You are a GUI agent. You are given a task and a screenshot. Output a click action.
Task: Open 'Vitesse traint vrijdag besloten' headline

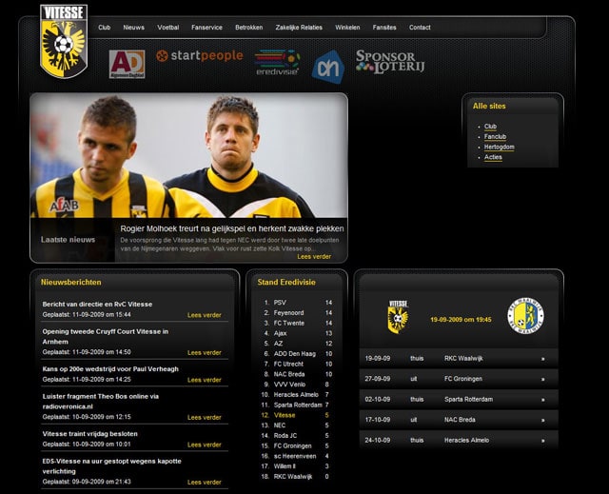[89, 434]
